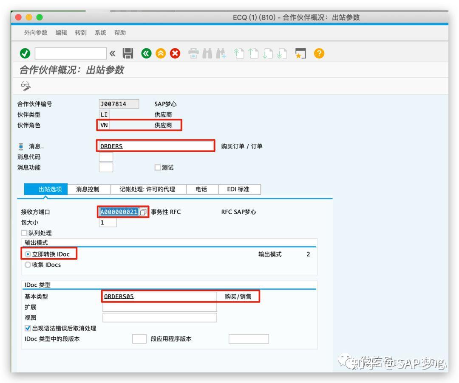This screenshot has width=459, height=383.
Task: Toggle the 测试 checkbox
Action: pos(158,168)
